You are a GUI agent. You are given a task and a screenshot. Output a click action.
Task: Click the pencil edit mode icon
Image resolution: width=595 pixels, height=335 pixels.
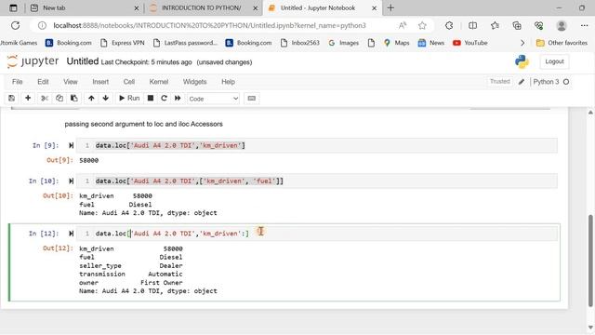[x=522, y=82]
